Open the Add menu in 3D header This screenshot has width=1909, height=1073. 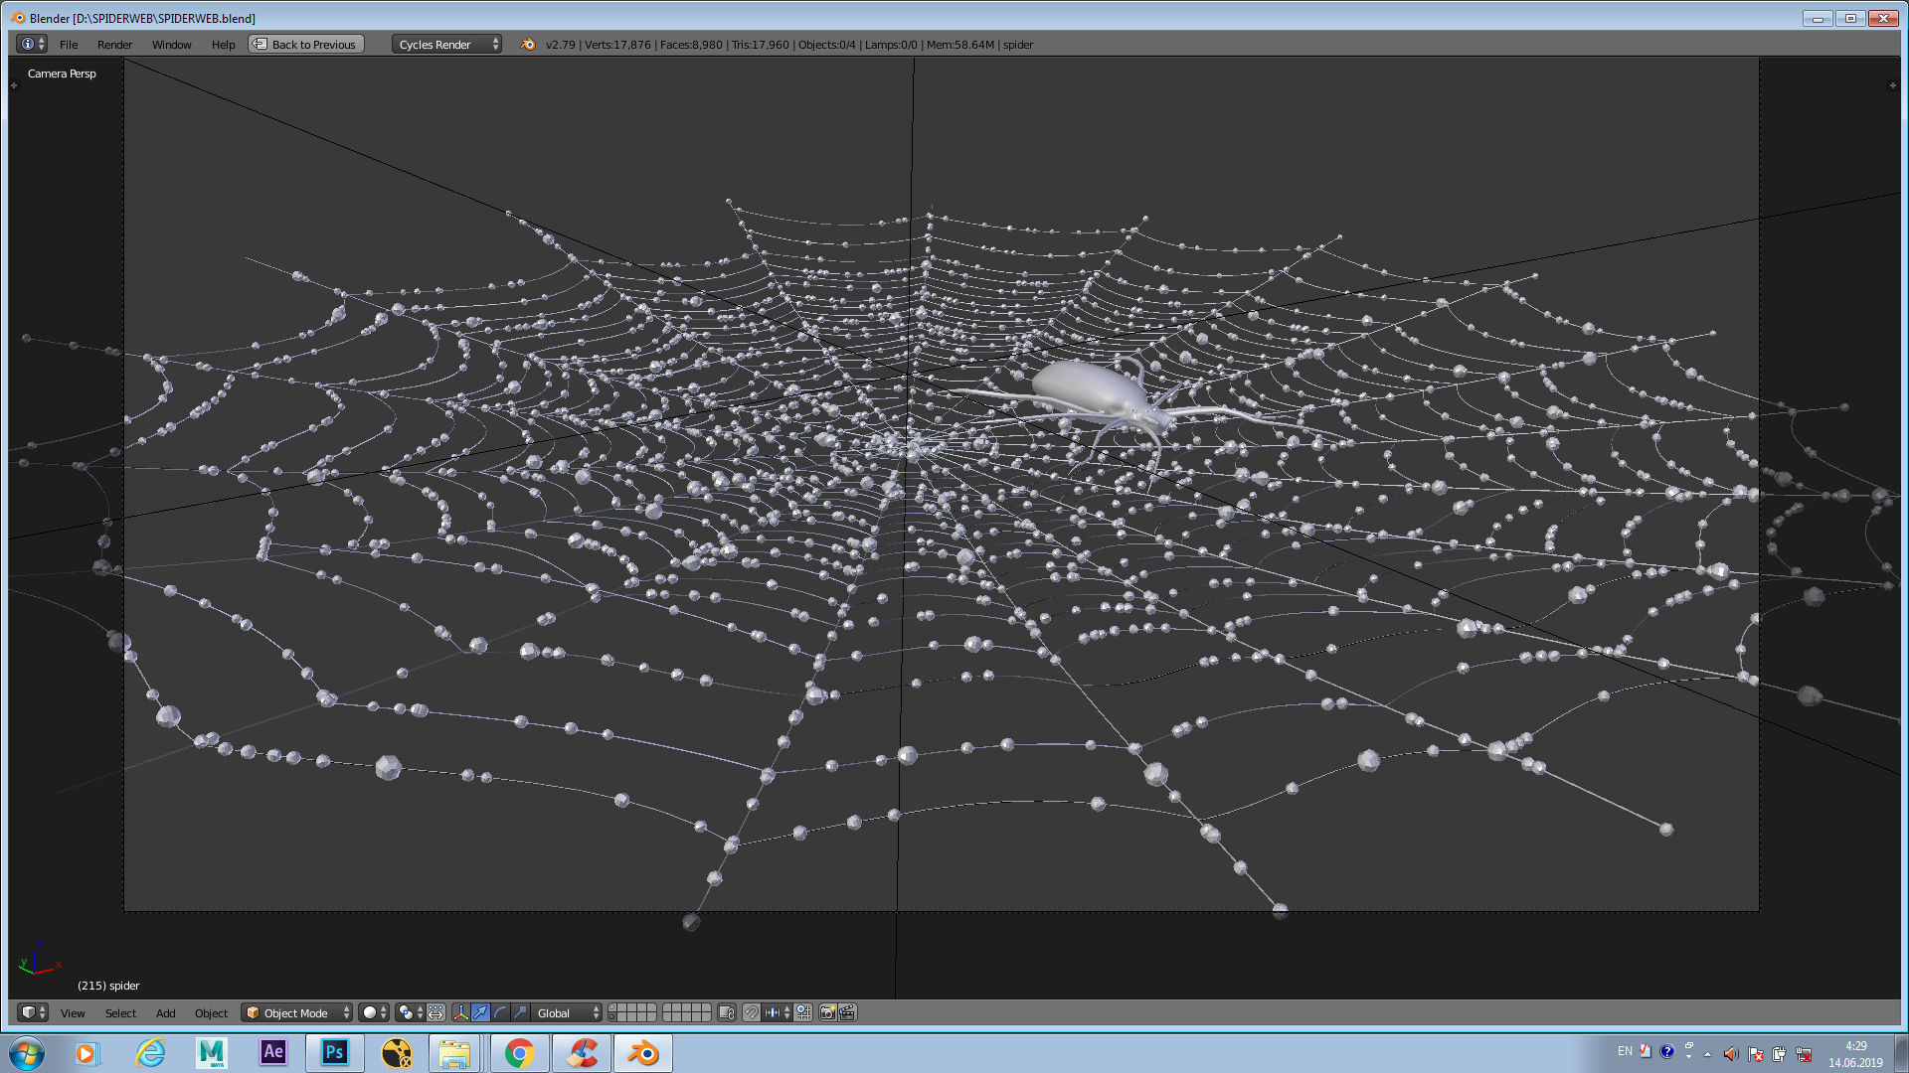(165, 1012)
